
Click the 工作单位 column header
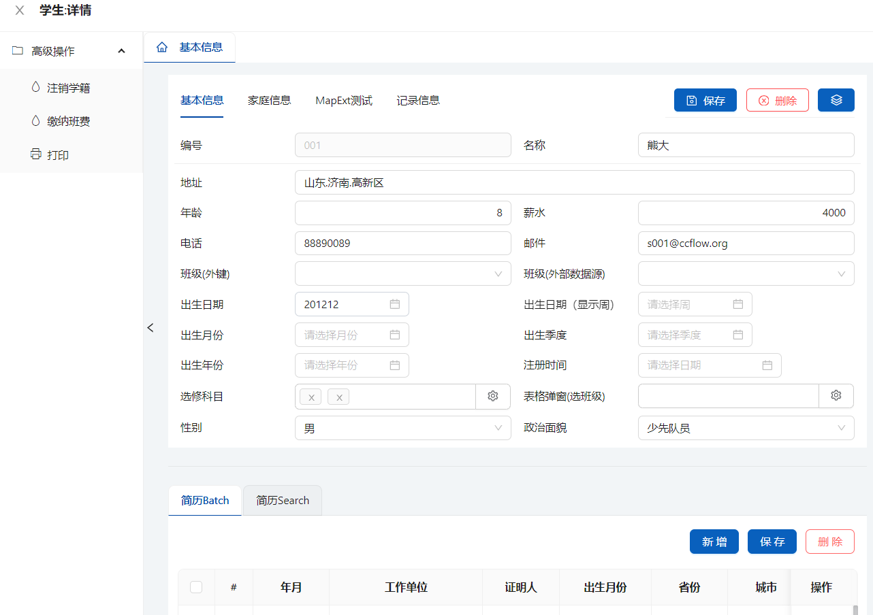click(x=406, y=587)
